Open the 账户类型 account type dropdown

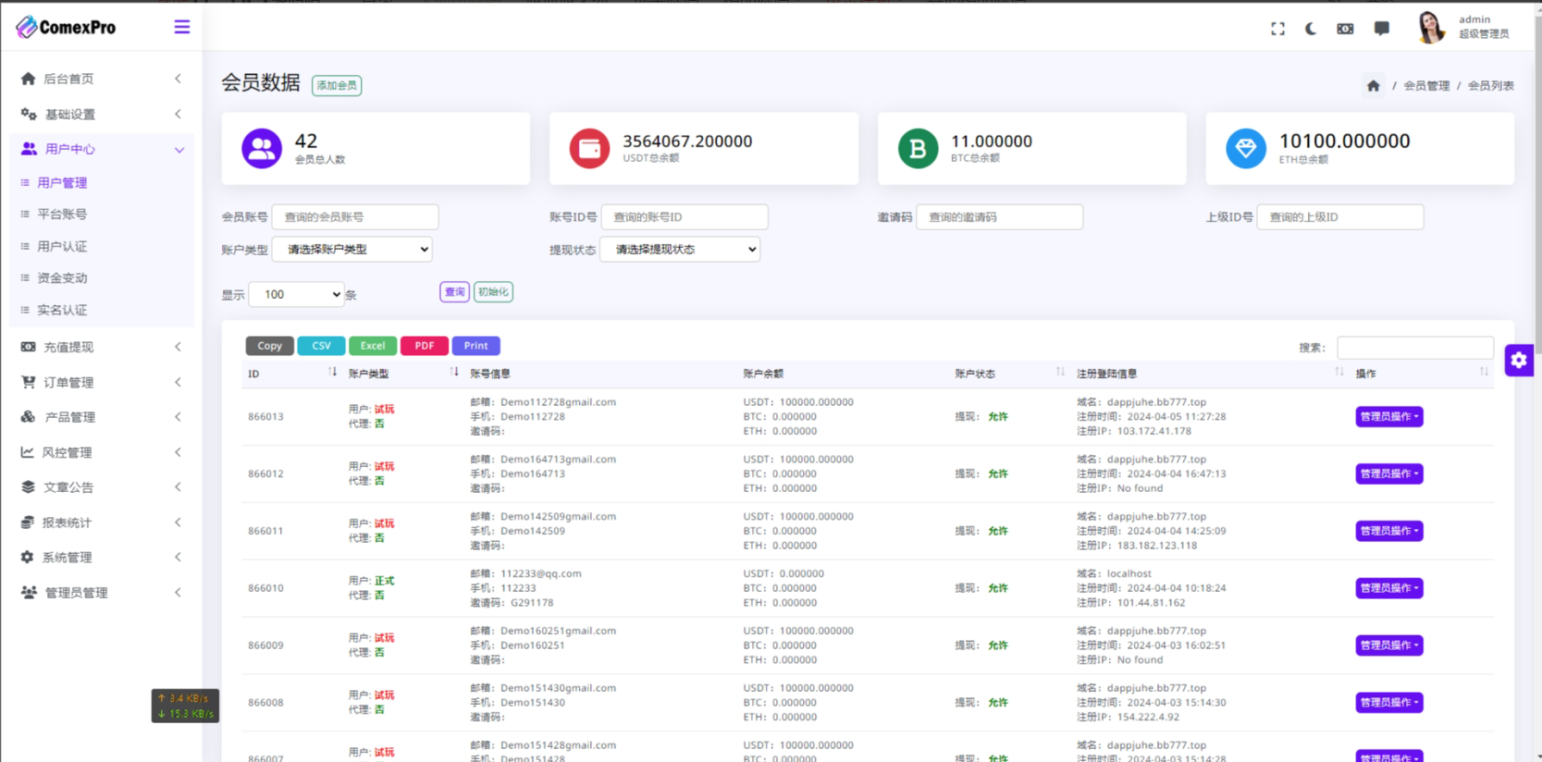point(352,250)
